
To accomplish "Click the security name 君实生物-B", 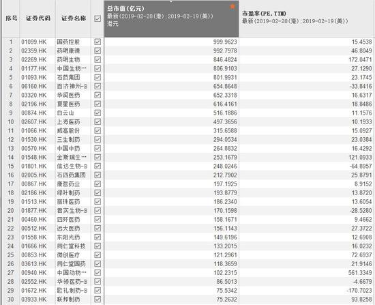I will [72, 210].
